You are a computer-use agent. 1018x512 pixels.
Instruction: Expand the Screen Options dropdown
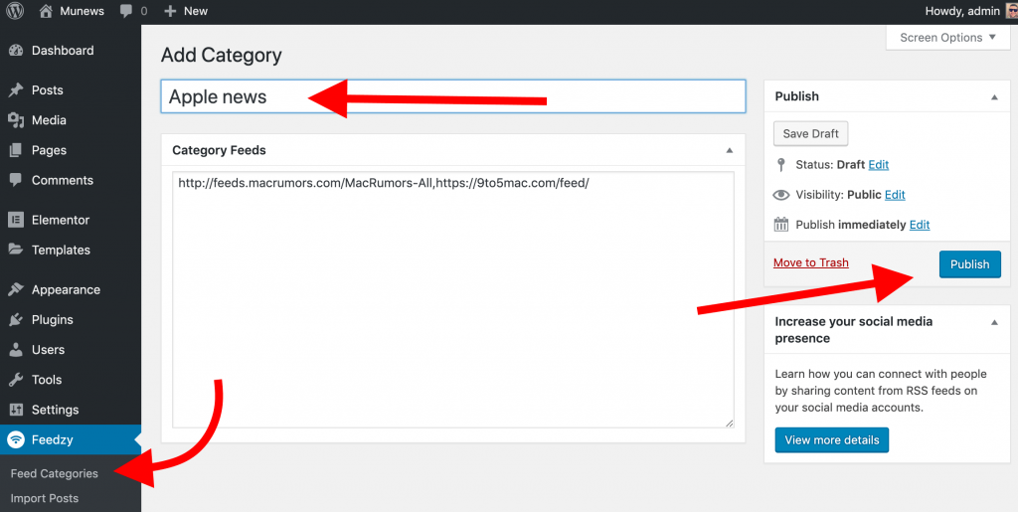click(948, 38)
